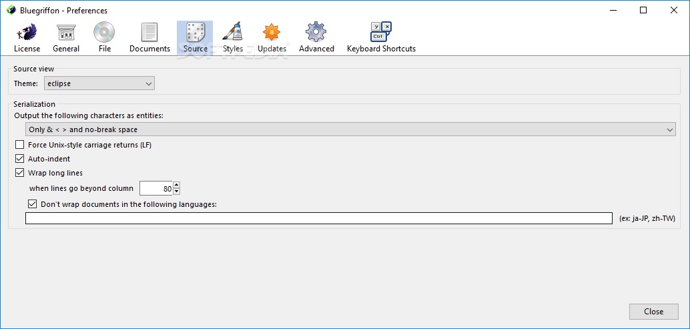Open the Styles preferences pane
The height and width of the screenshot is (329, 690).
(x=232, y=38)
